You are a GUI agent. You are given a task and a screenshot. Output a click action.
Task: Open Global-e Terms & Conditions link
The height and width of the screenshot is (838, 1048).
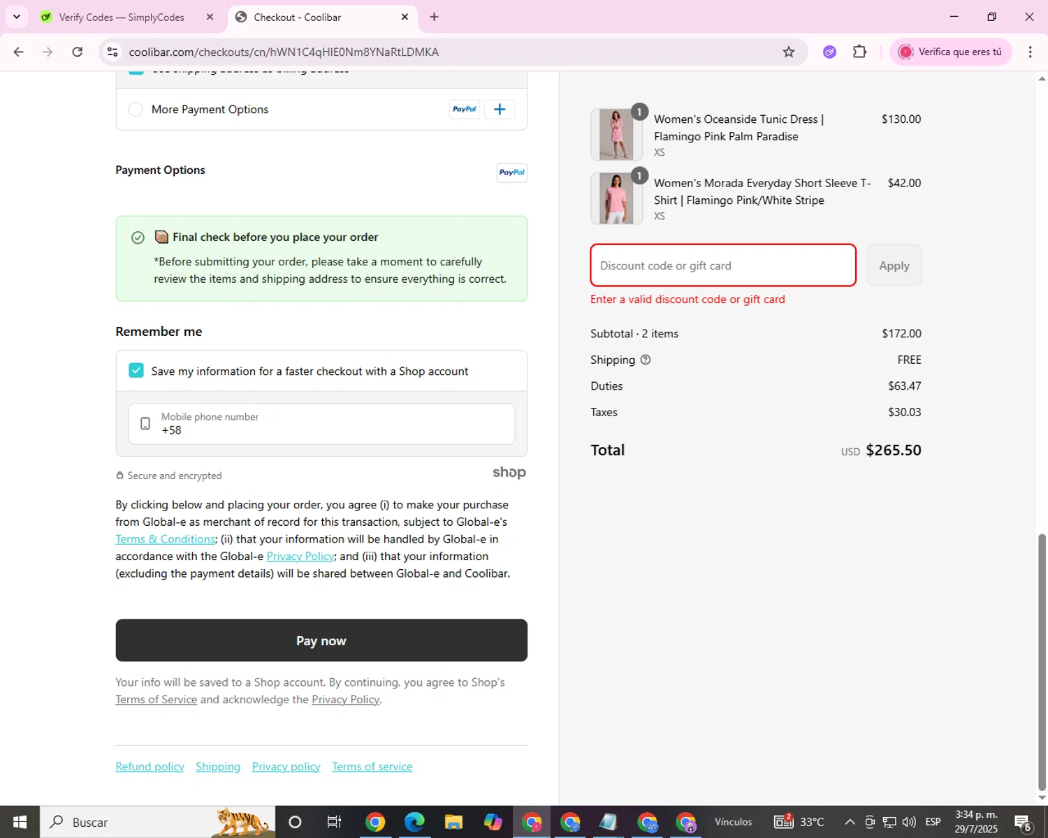click(166, 539)
